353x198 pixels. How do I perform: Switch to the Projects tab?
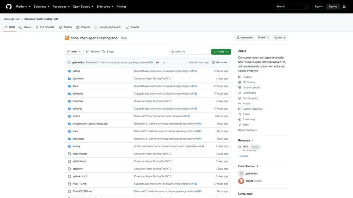[83, 27]
